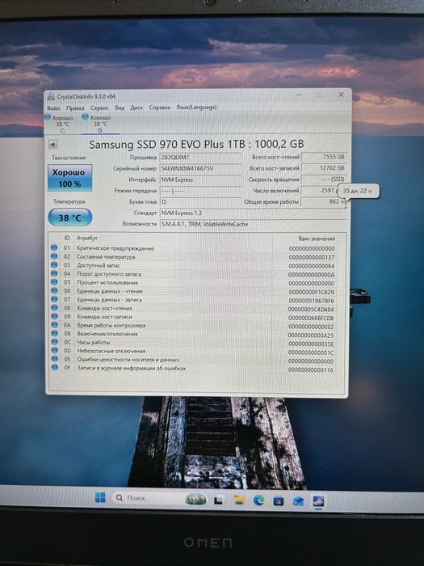Click status dot for Ошибки целостности носителя

point(54,359)
